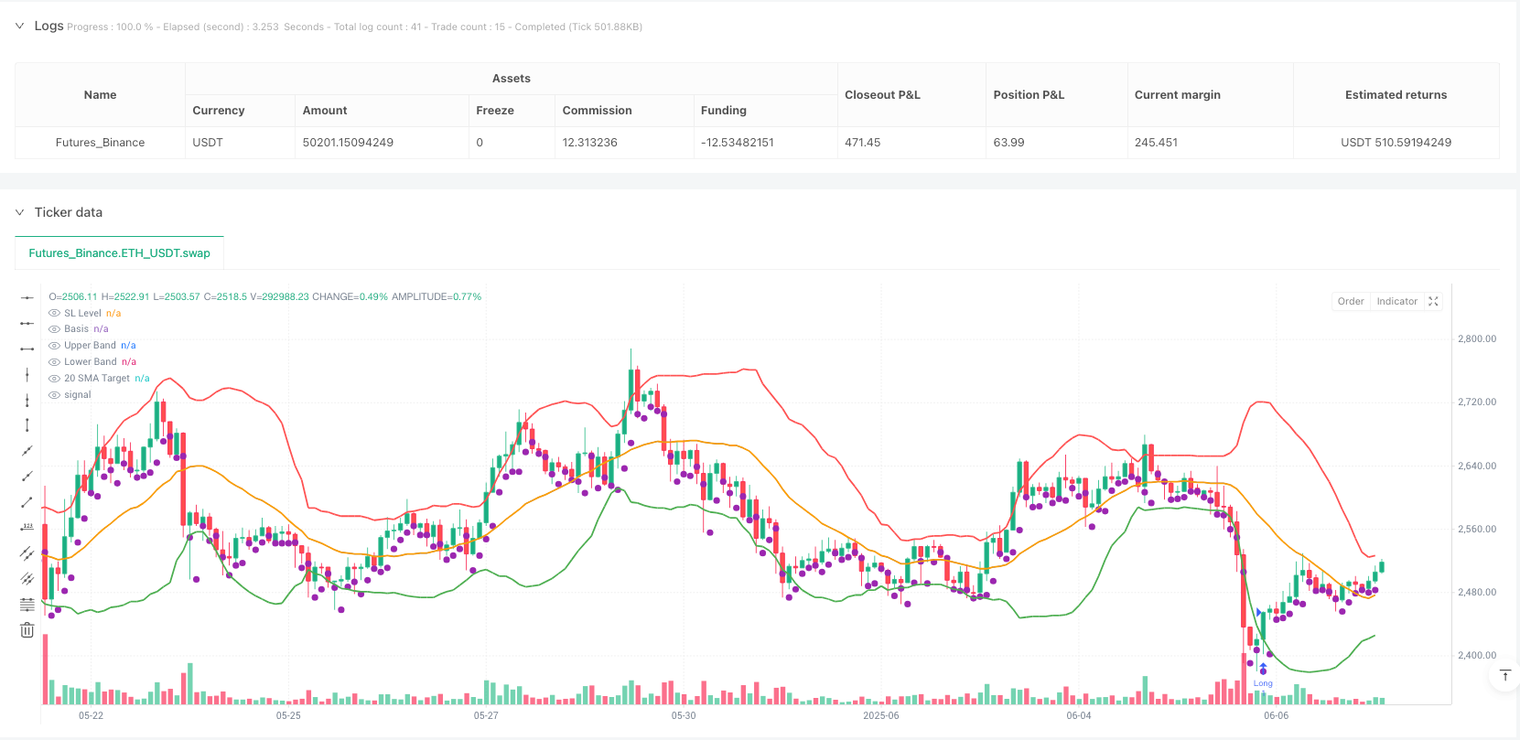Select the diagonal straight line drawing tool
The height and width of the screenshot is (740, 1520).
[27, 450]
